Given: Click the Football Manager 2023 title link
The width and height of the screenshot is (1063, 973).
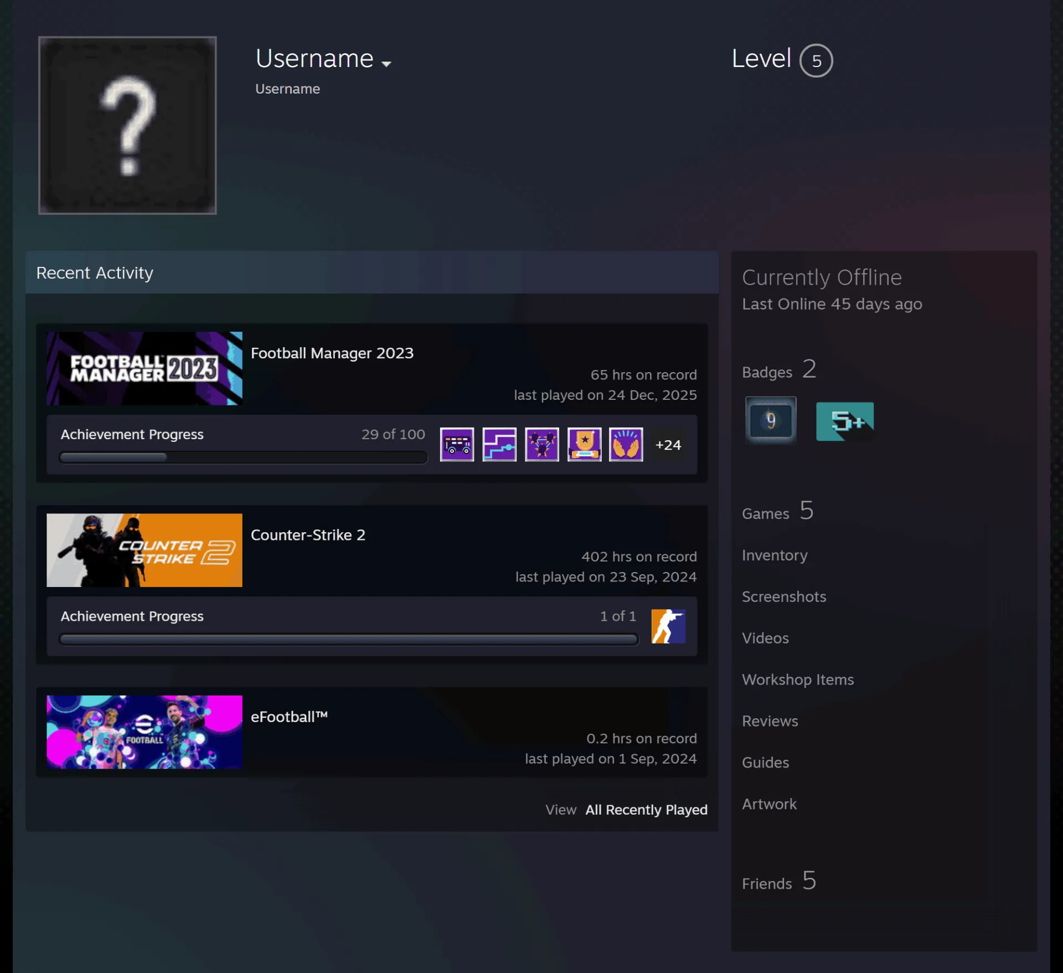Looking at the screenshot, I should 332,353.
